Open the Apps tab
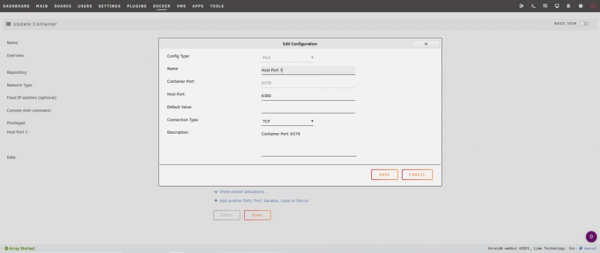The width and height of the screenshot is (600, 253). (198, 6)
